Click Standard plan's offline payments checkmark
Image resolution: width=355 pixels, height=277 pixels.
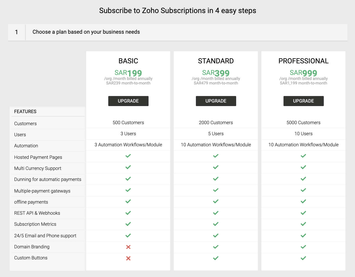pos(216,201)
